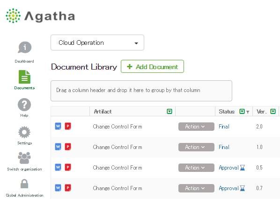Open Help from the sidebar

24,107
